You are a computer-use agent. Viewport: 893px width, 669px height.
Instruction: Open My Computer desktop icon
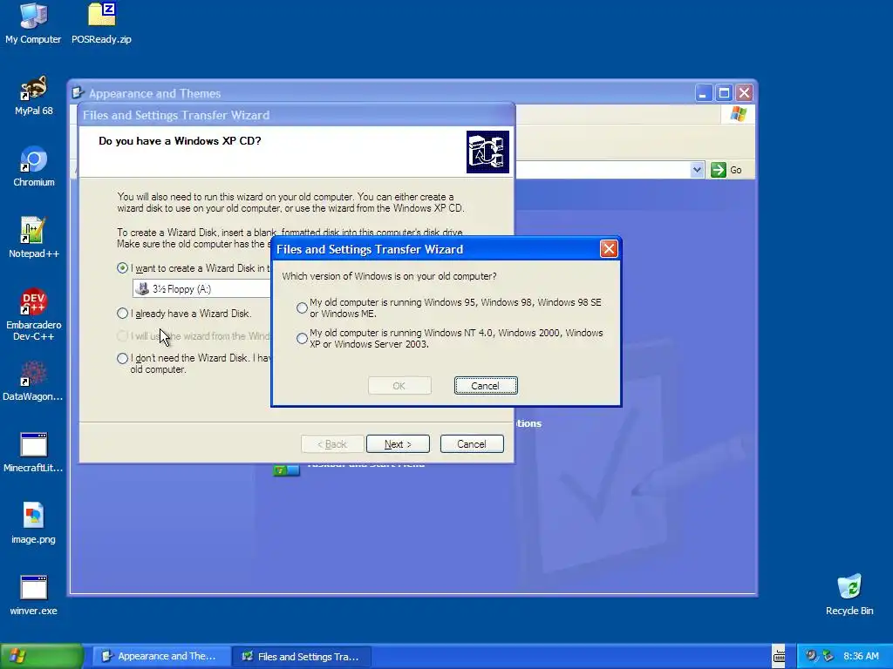33,23
